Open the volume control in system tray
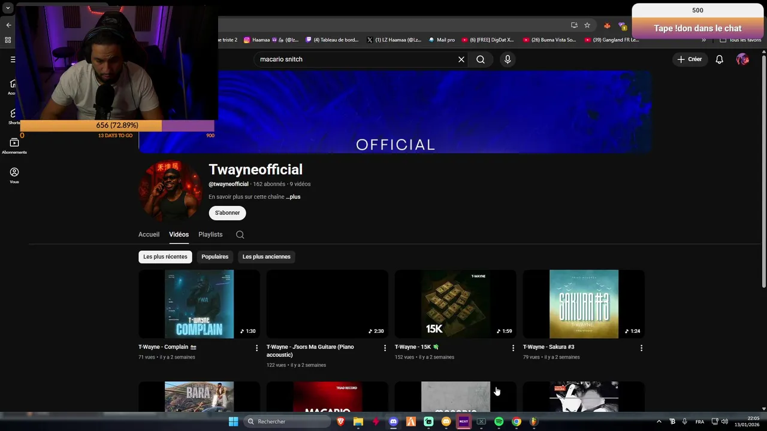Image resolution: width=767 pixels, height=431 pixels. pos(724,421)
